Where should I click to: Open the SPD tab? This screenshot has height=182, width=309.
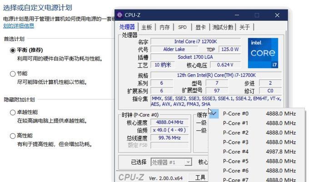point(182,27)
